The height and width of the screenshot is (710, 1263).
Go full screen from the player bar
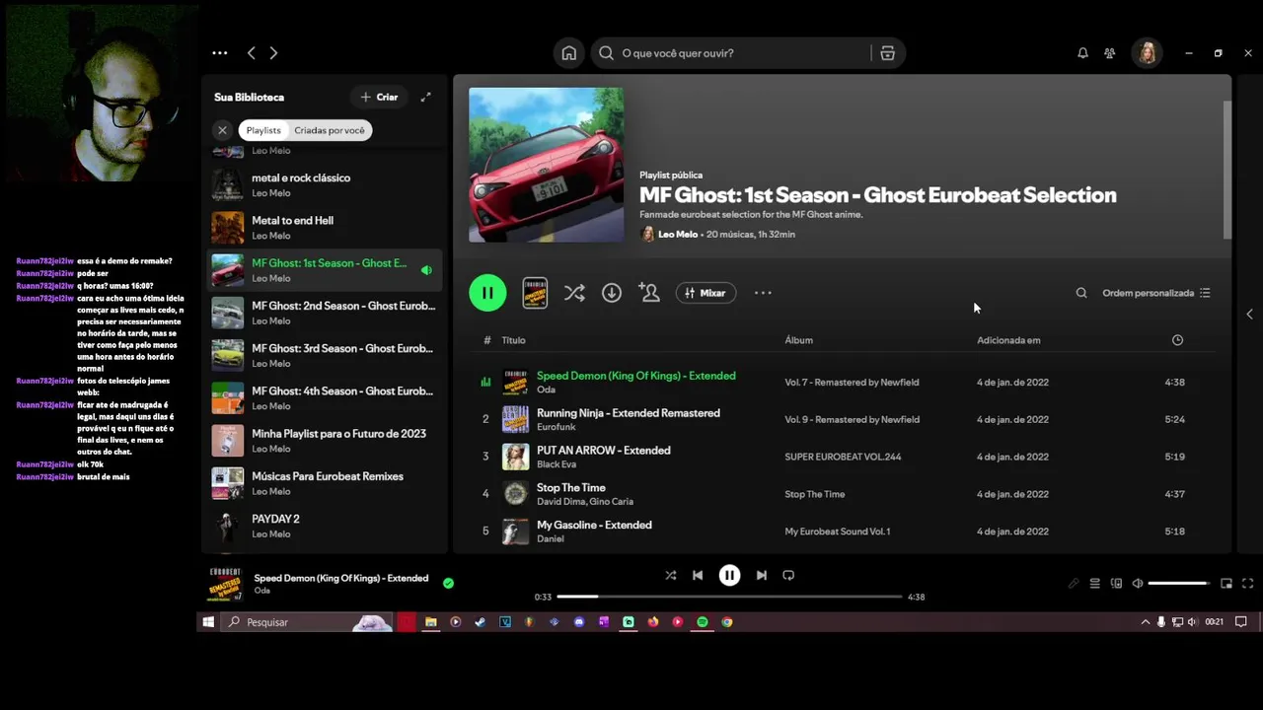click(1247, 584)
